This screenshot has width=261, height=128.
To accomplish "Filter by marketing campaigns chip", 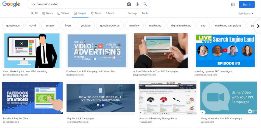I will 228,26.
